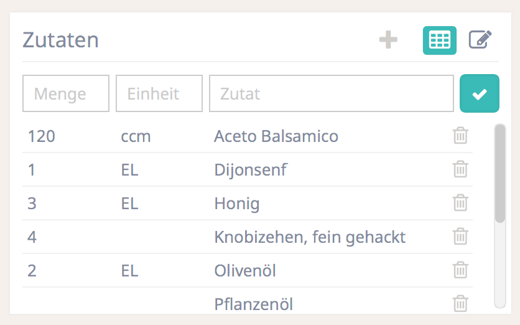Image resolution: width=520 pixels, height=325 pixels.
Task: Select the Zutat input field
Action: 331,93
